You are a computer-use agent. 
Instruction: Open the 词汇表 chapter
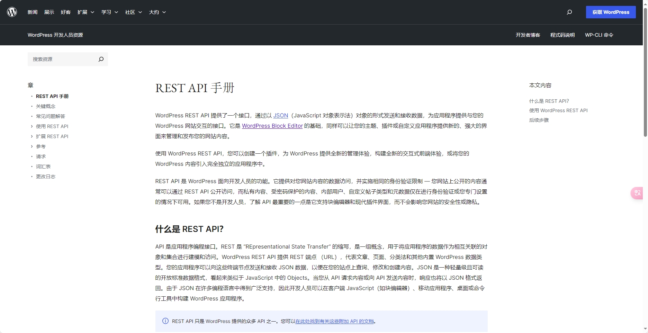(43, 166)
